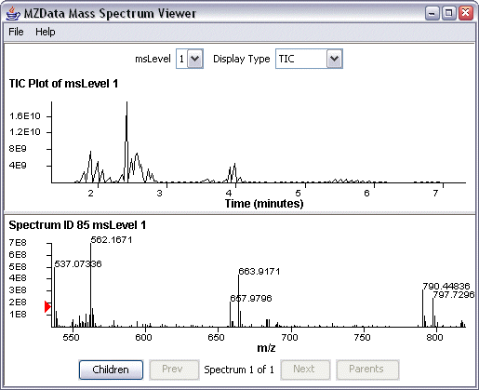
Task: Close the MZData Mass Spectrum Viewer
Action: click(466, 13)
